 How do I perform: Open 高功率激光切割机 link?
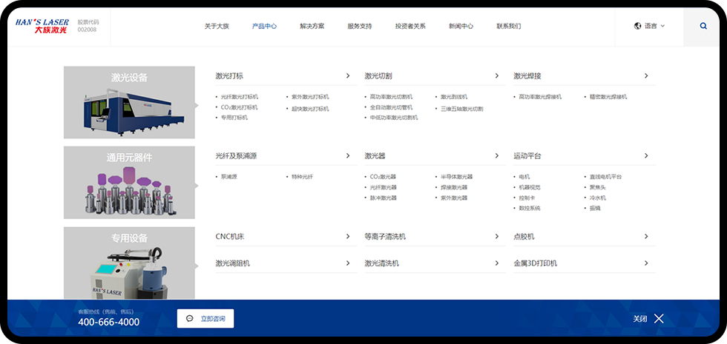(x=391, y=97)
